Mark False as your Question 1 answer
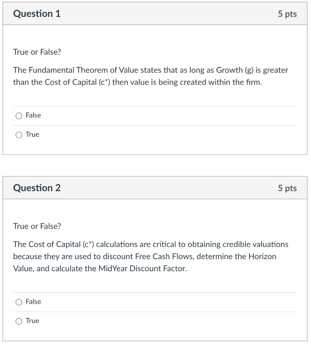The image size is (311, 346). [19, 116]
